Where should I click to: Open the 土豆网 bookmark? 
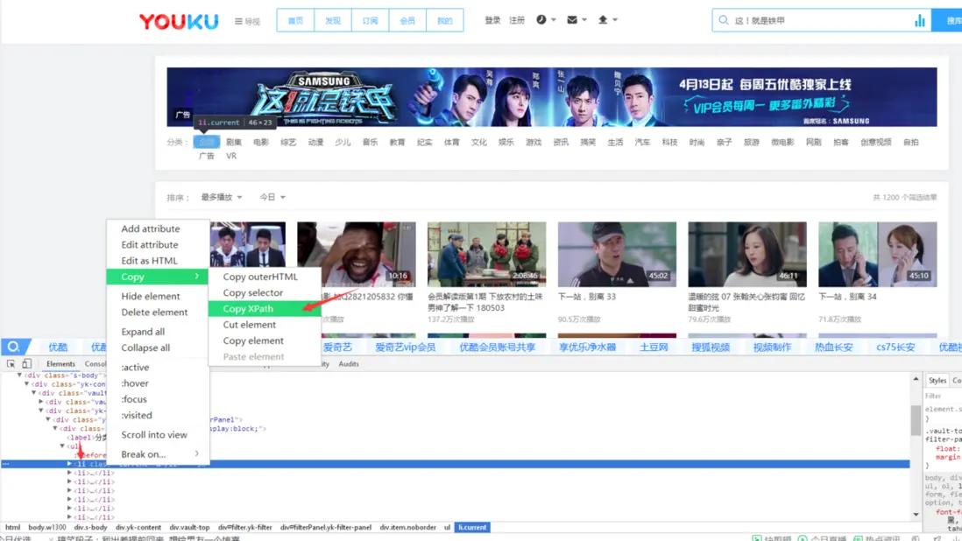pos(654,347)
